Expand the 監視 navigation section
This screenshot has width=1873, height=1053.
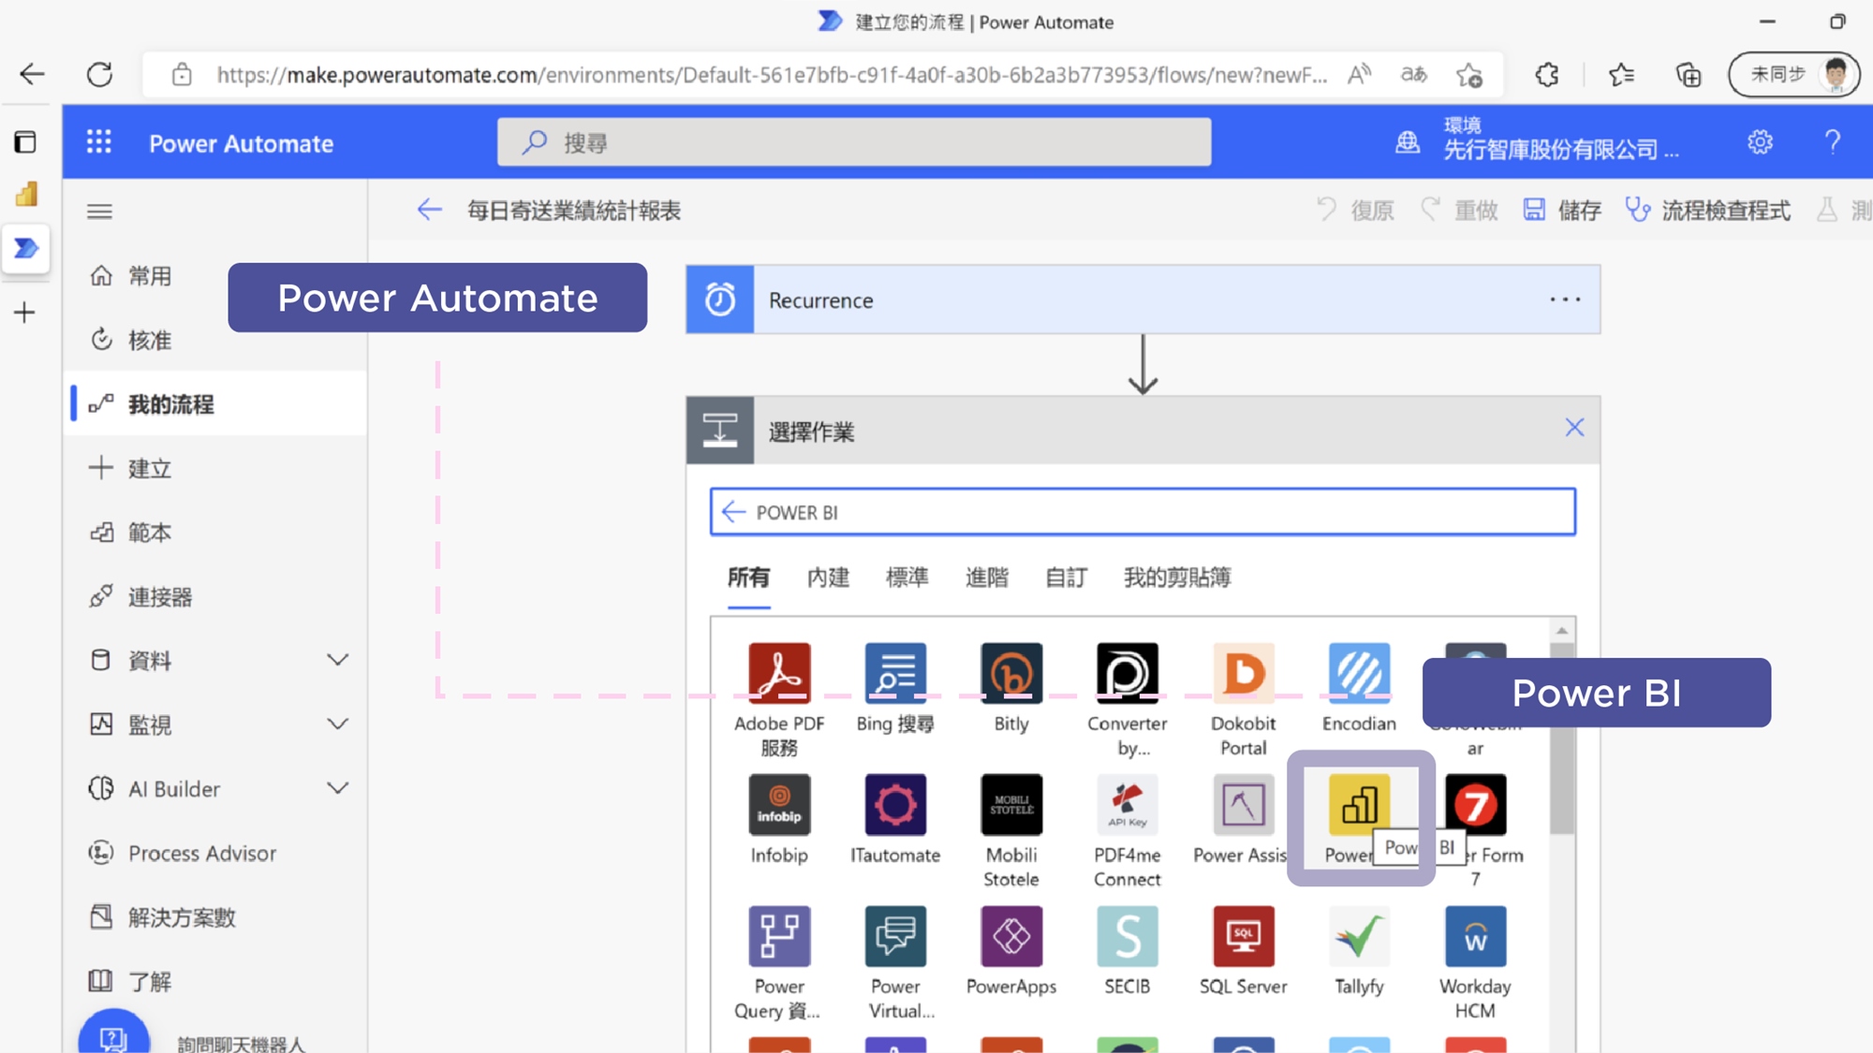click(337, 724)
